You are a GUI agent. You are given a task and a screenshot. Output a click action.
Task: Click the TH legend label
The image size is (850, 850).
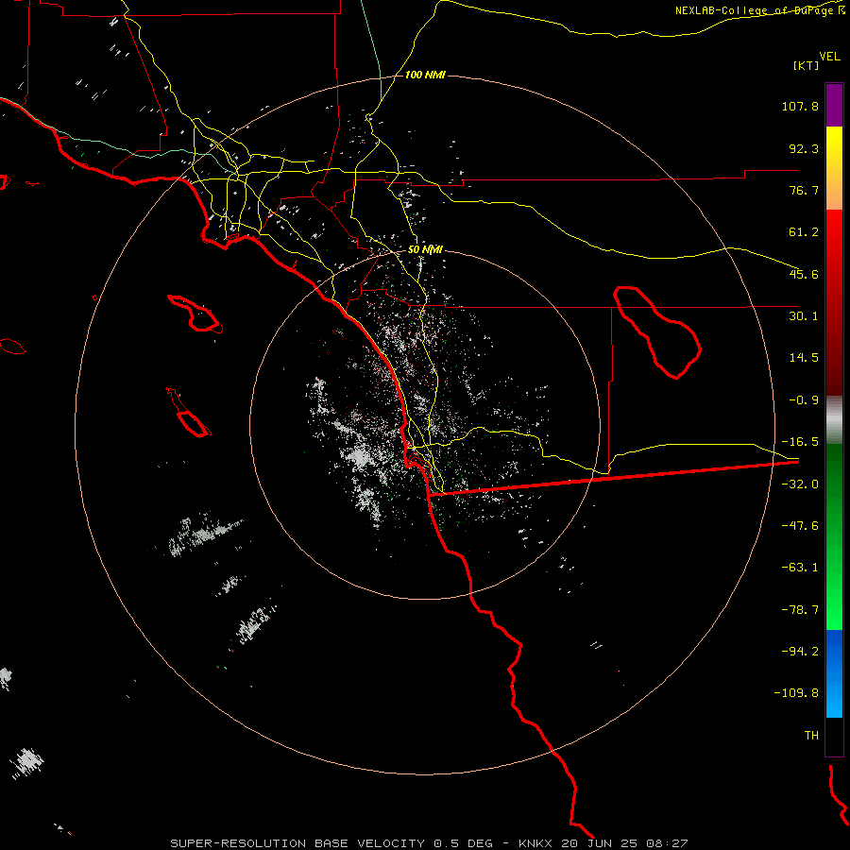click(x=811, y=736)
